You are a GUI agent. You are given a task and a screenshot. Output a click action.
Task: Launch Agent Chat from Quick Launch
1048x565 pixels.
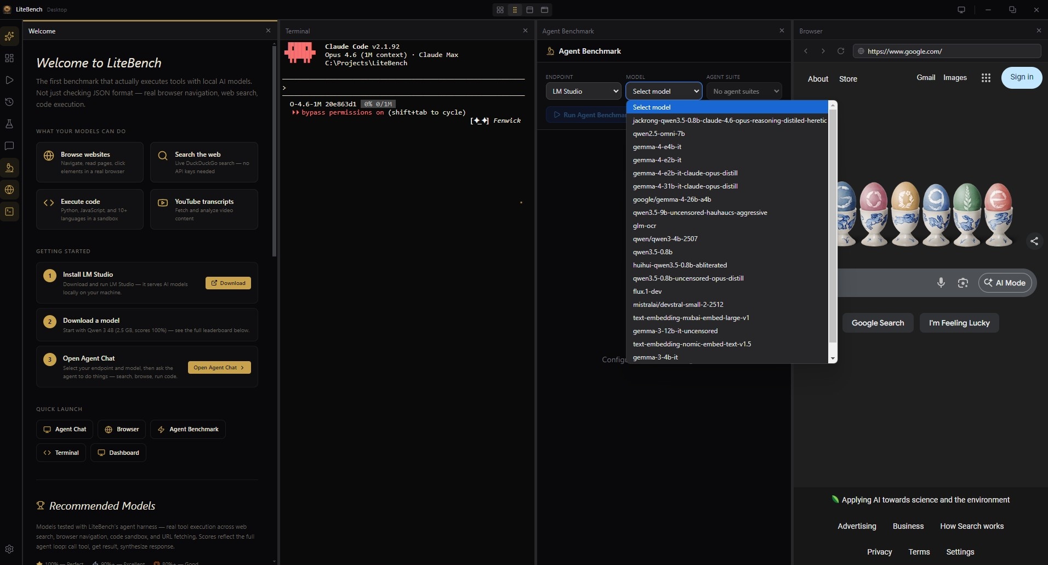pyautogui.click(x=65, y=429)
